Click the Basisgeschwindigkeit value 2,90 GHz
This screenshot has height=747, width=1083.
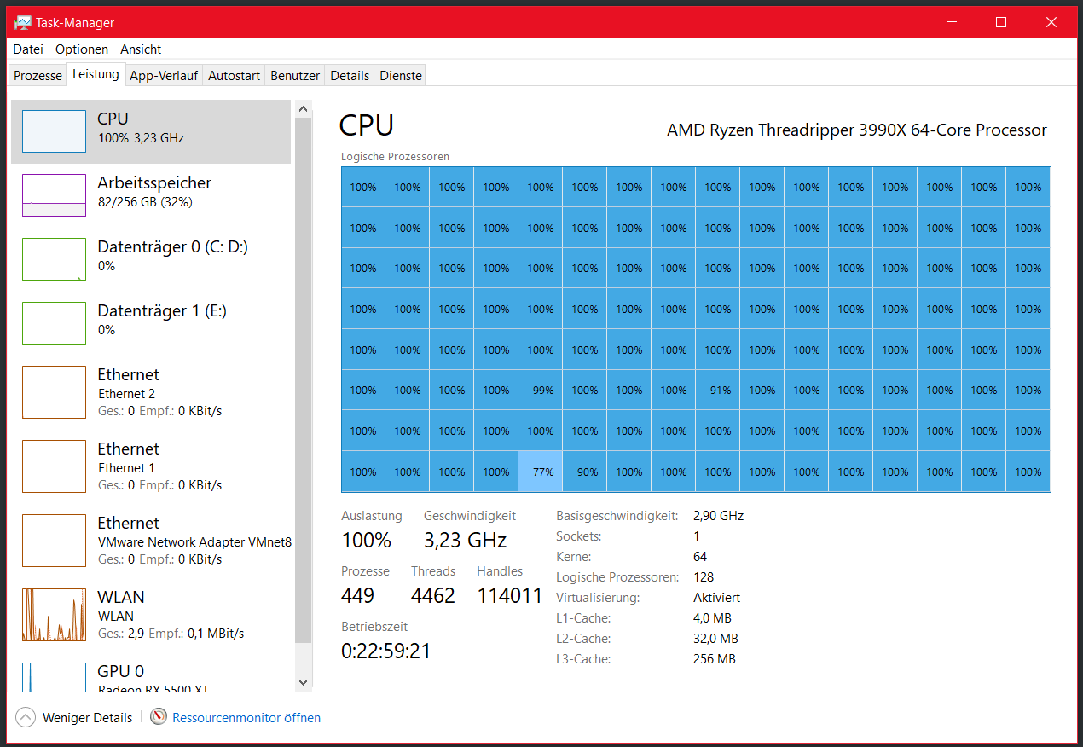tap(719, 516)
